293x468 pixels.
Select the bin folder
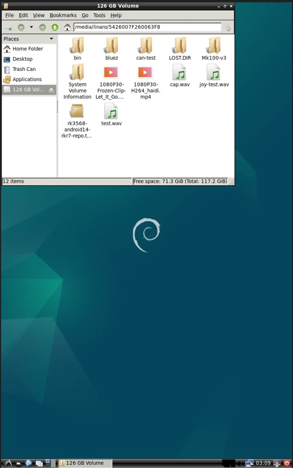77,49
